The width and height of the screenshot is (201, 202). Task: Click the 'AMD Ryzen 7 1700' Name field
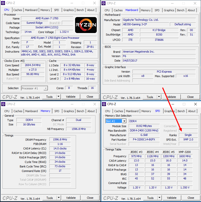pos(47,18)
